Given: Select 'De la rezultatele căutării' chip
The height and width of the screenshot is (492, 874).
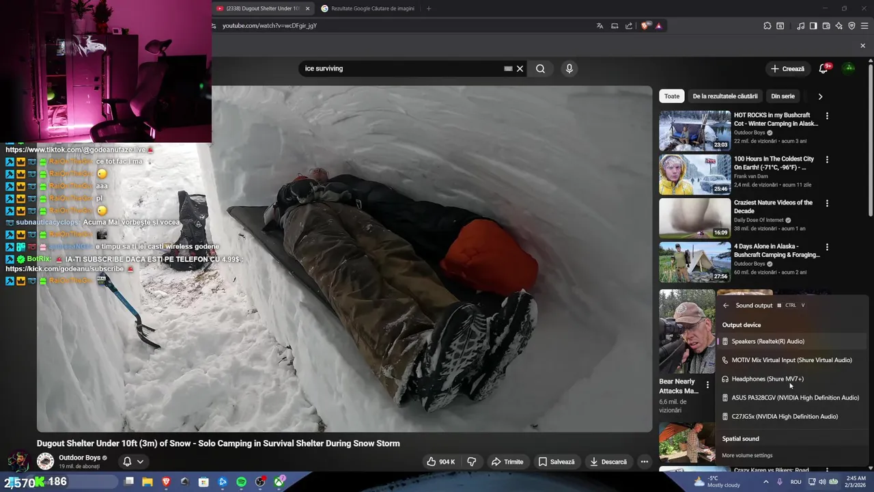Looking at the screenshot, I should 725,96.
